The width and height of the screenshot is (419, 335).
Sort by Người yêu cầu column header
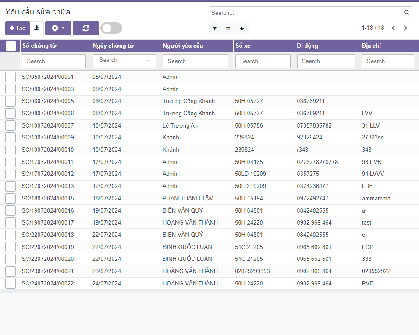pyautogui.click(x=183, y=46)
